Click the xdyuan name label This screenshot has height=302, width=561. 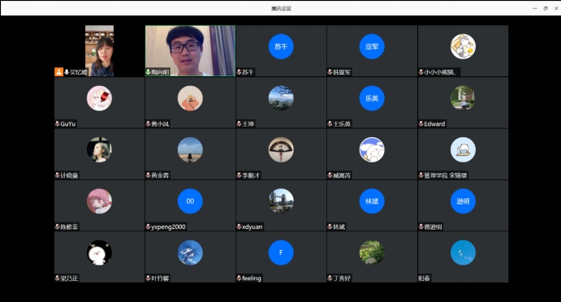pyautogui.click(x=252, y=226)
